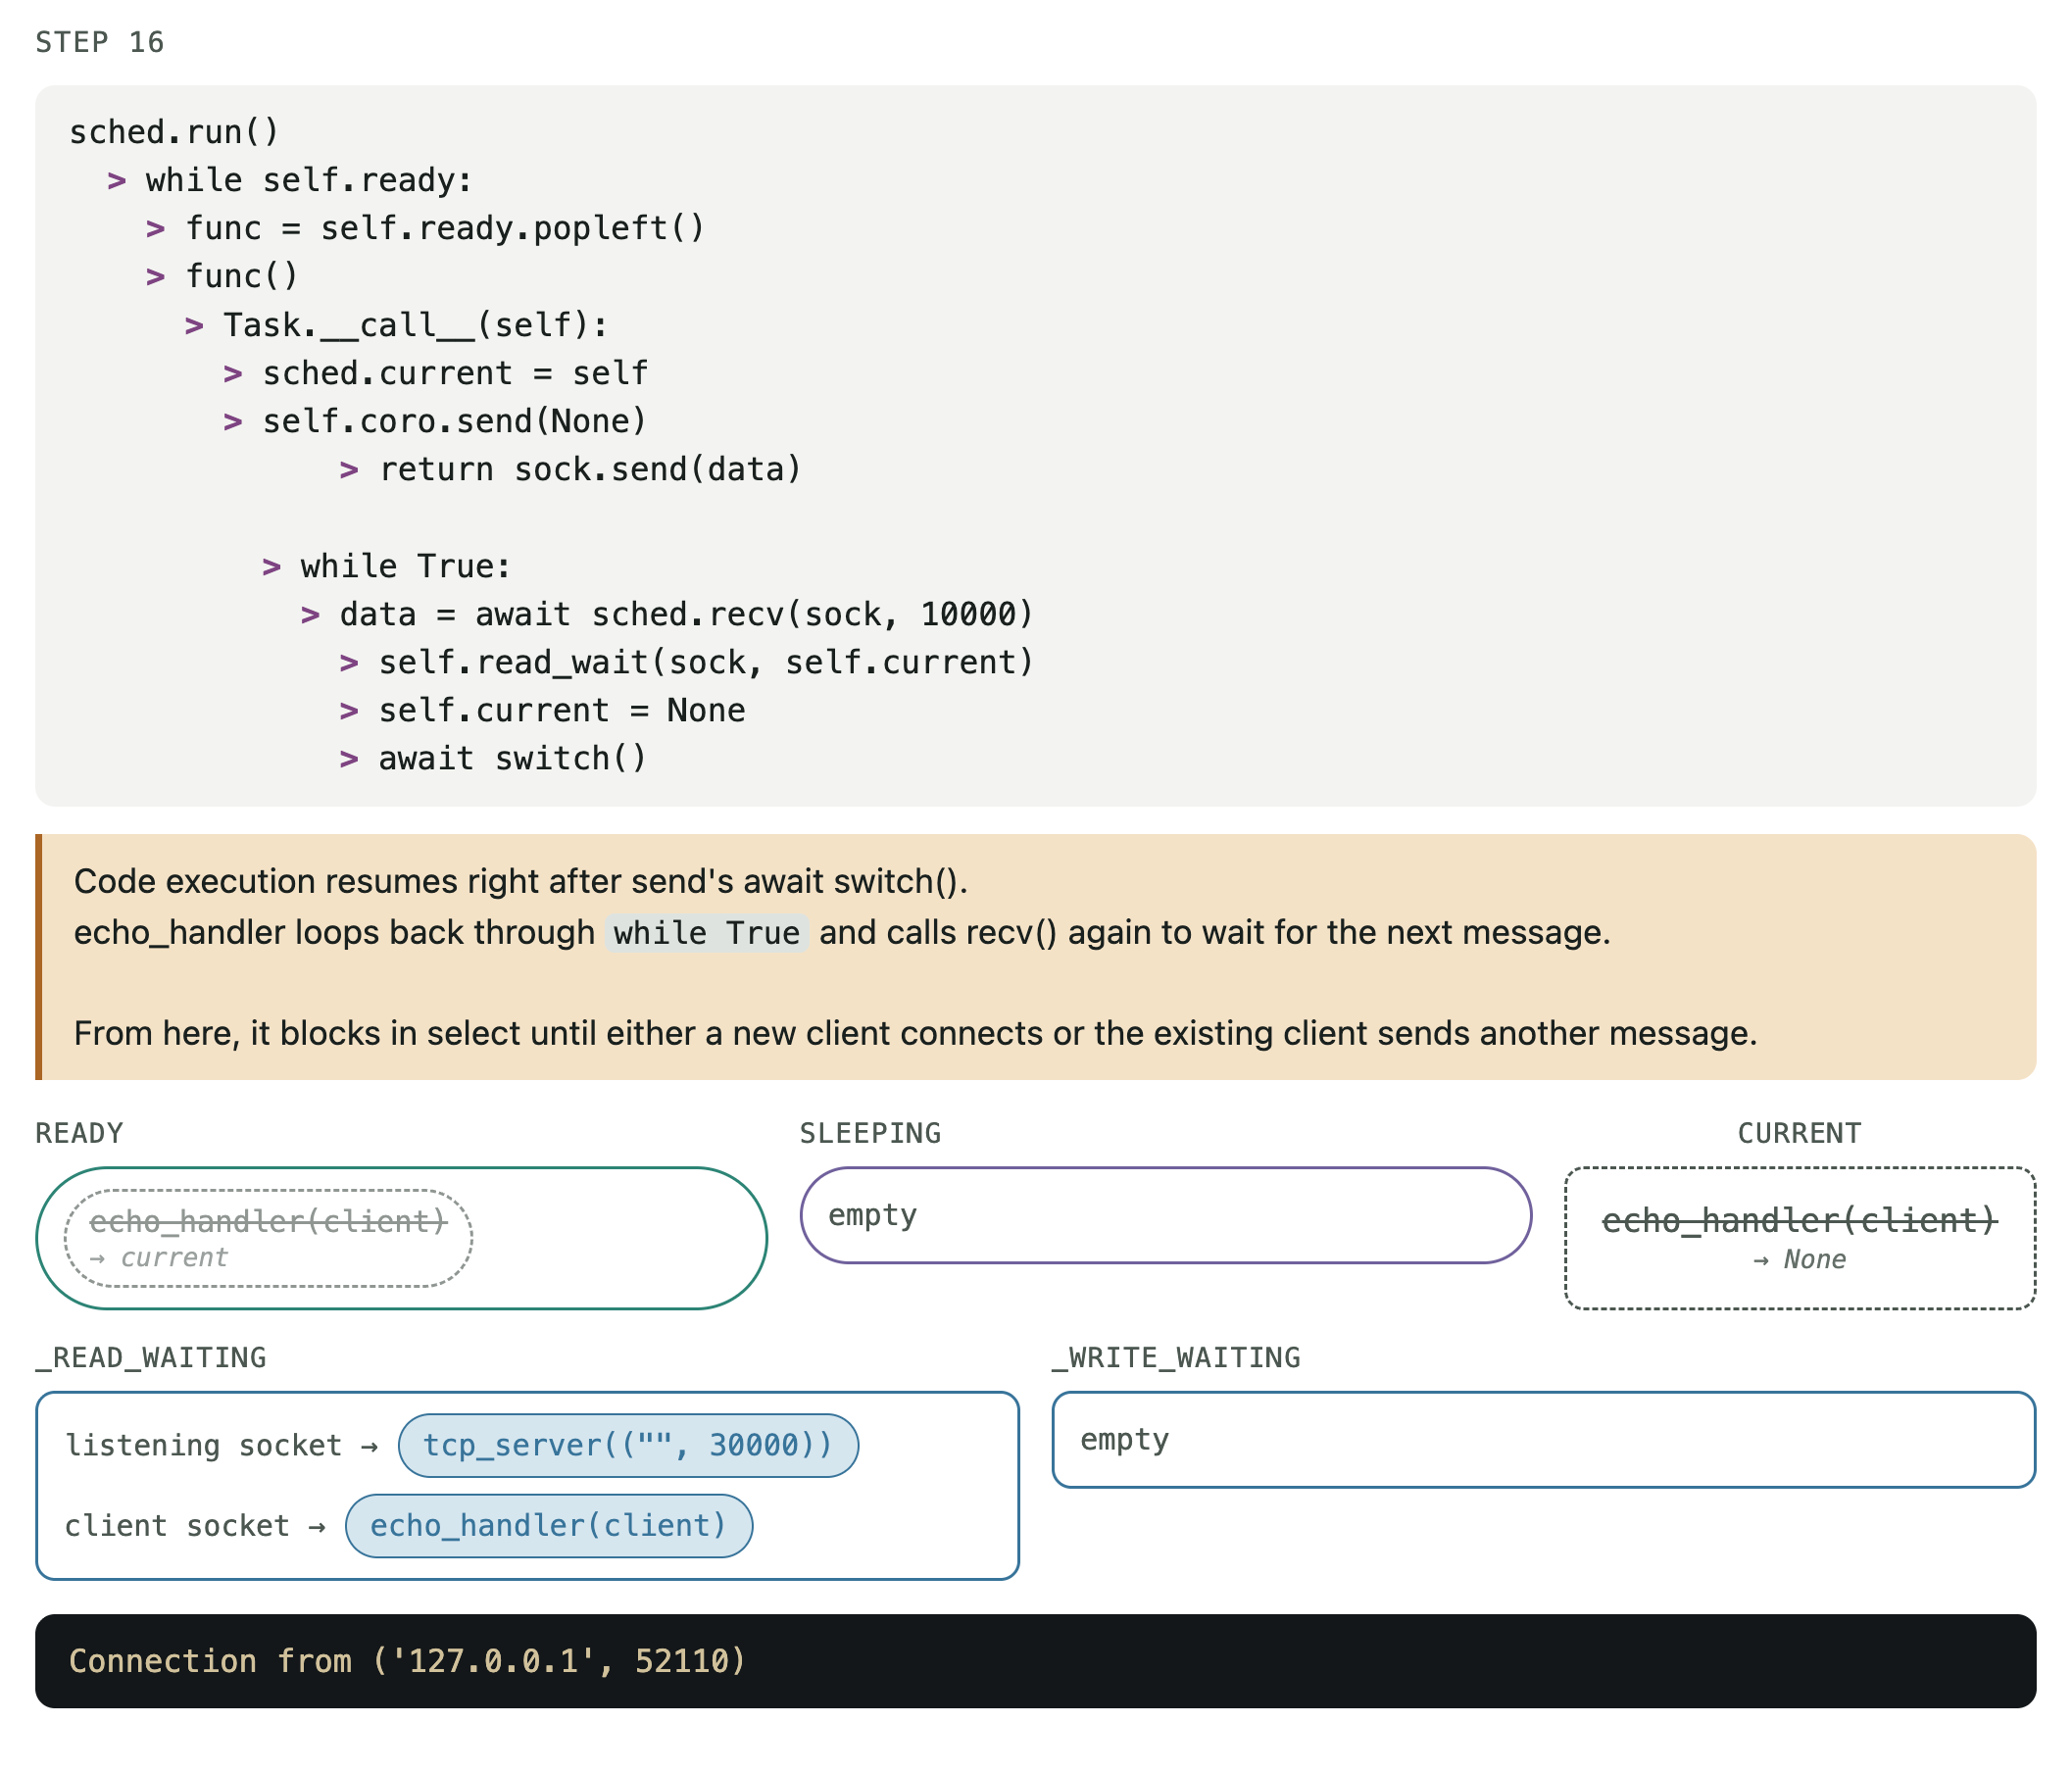Click the 'while True:' code line
The height and width of the screenshot is (1772, 2072).
(406, 566)
